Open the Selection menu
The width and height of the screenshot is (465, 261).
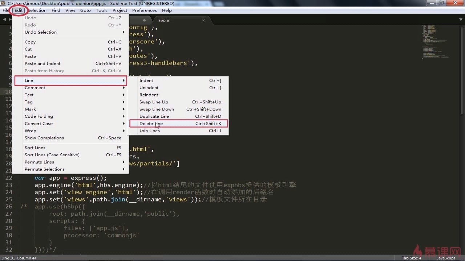[37, 10]
